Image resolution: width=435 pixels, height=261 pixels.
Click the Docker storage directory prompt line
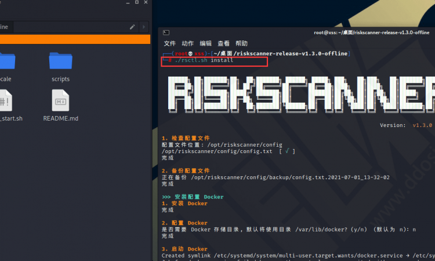click(289, 230)
